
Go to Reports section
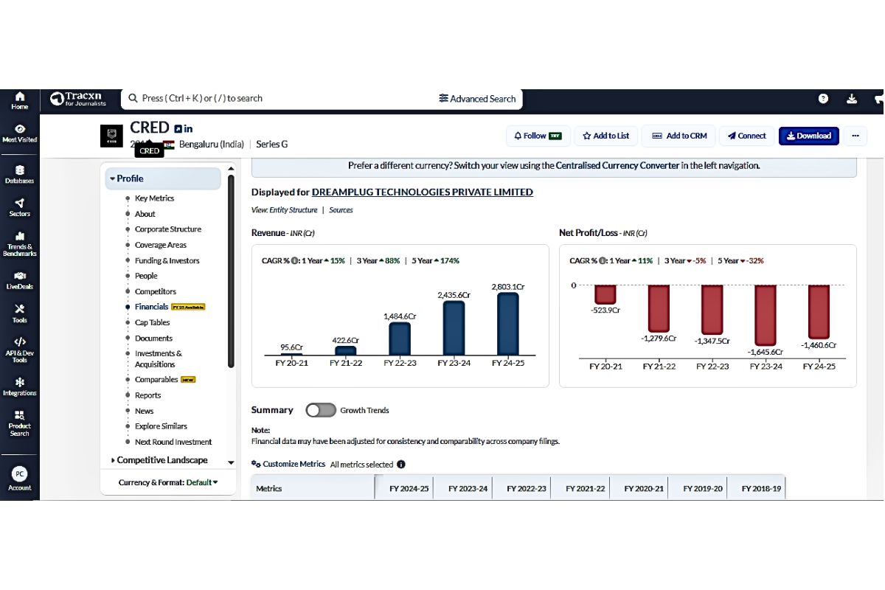(147, 395)
